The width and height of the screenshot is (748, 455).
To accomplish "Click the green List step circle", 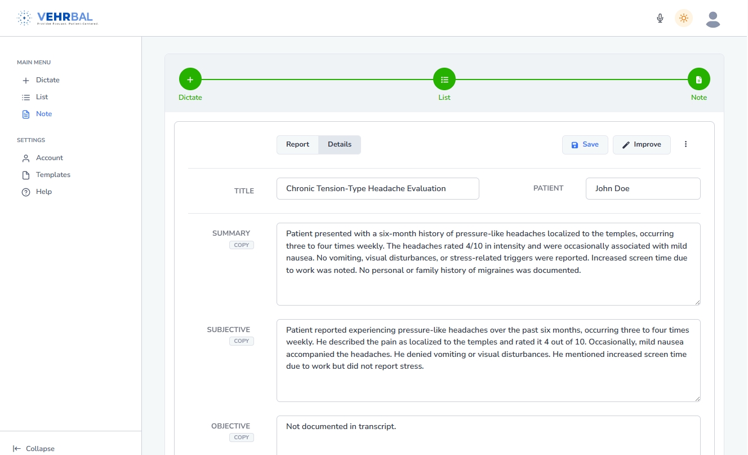I will 444,79.
